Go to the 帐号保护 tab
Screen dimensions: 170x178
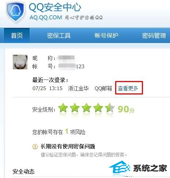click(106, 35)
